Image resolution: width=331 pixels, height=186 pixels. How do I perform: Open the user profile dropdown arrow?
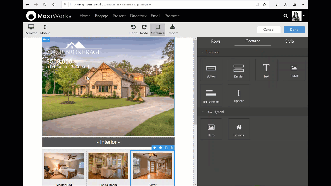click(304, 16)
